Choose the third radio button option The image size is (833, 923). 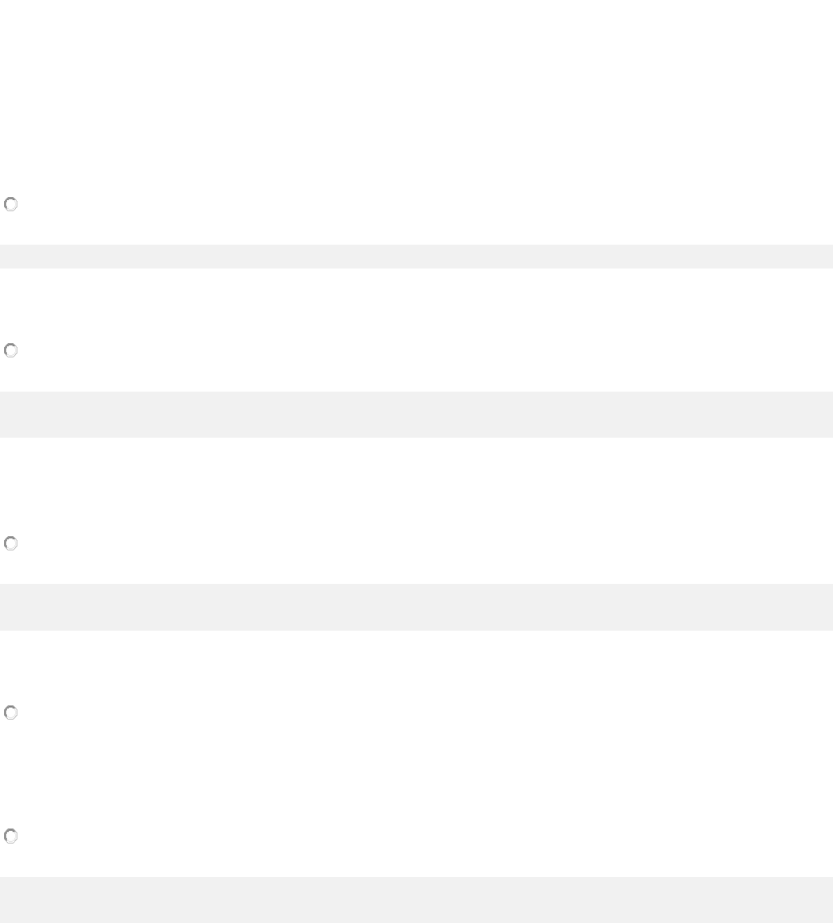tap(11, 544)
